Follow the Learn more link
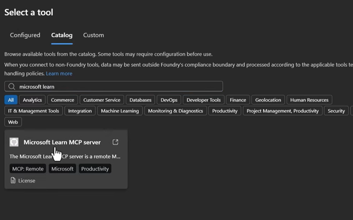Viewport: 353px width, 220px height. [59, 73]
